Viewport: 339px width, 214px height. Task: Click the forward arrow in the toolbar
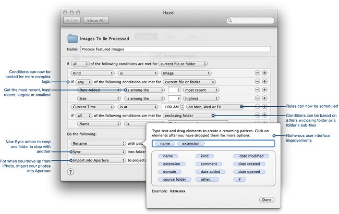pyautogui.click(x=77, y=20)
